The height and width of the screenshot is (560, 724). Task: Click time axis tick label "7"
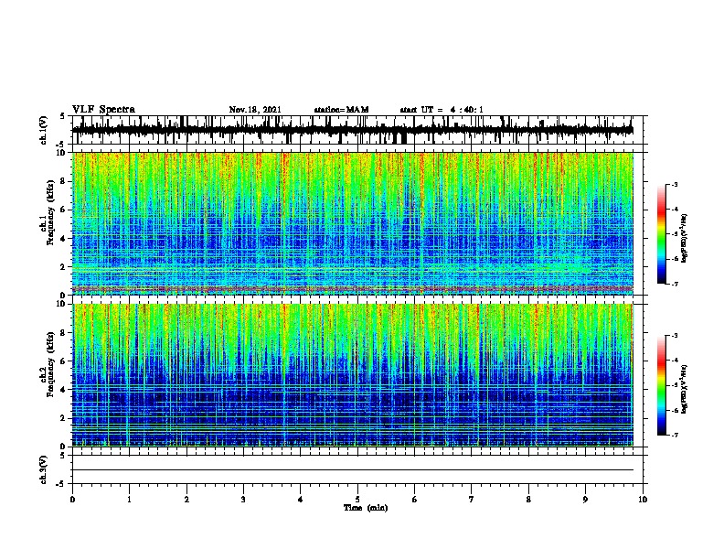point(472,500)
